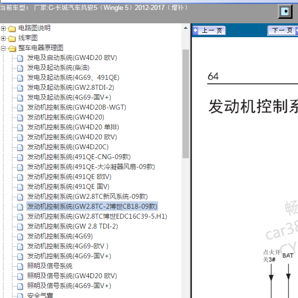Go to previous page with 上一页
The width and height of the screenshot is (298, 298).
point(209,30)
